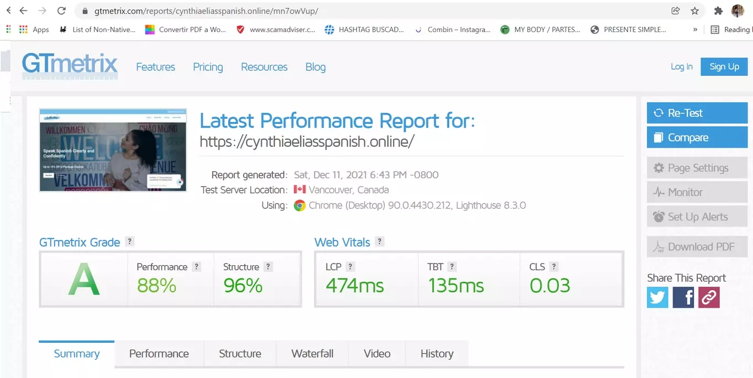Click the Monitor button
The height and width of the screenshot is (378, 753).
point(697,192)
